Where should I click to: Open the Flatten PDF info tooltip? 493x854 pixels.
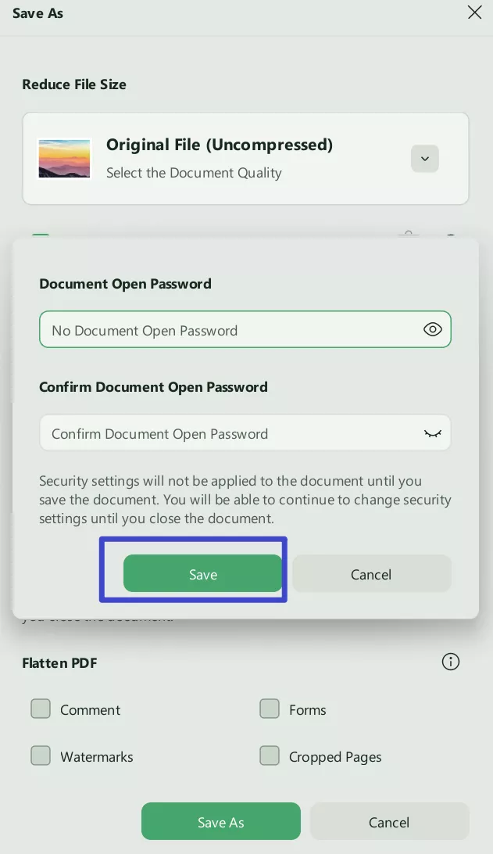tap(451, 662)
